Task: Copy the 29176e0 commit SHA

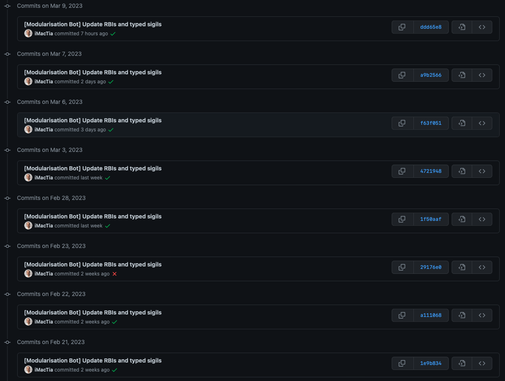Action: pyautogui.click(x=402, y=267)
